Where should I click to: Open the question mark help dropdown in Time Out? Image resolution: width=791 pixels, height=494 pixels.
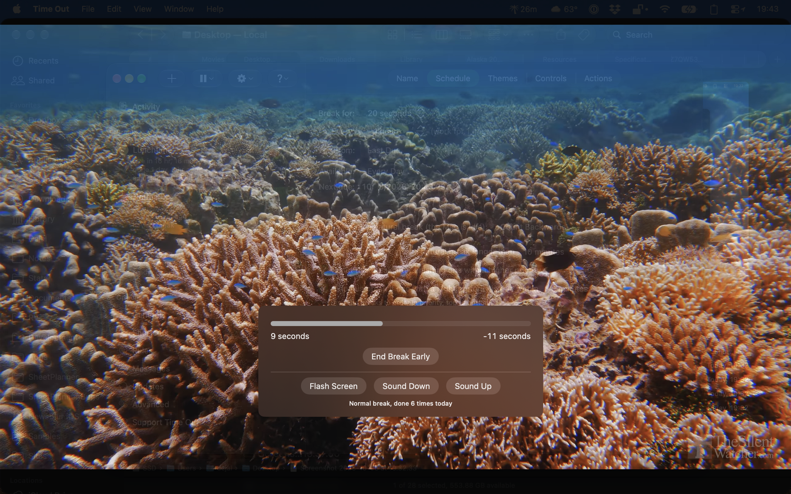pyautogui.click(x=282, y=78)
